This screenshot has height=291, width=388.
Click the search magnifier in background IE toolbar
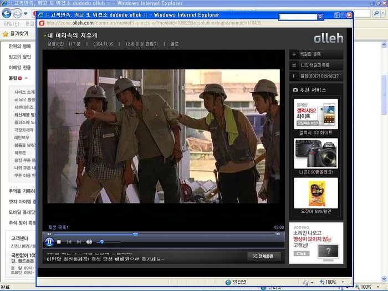pos(376,13)
